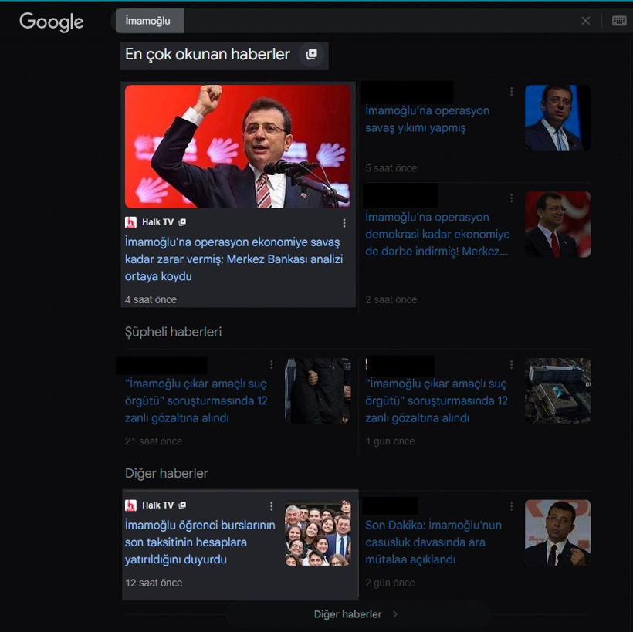The height and width of the screenshot is (632, 633).
Task: Click the aerial building thumbnail
Action: [x=557, y=390]
